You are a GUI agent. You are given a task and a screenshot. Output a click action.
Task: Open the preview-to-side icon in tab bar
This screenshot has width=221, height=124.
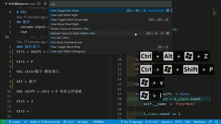coord(45,4)
